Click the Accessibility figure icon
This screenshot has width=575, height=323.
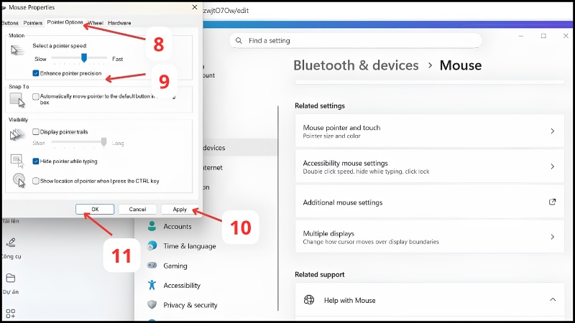click(x=152, y=285)
